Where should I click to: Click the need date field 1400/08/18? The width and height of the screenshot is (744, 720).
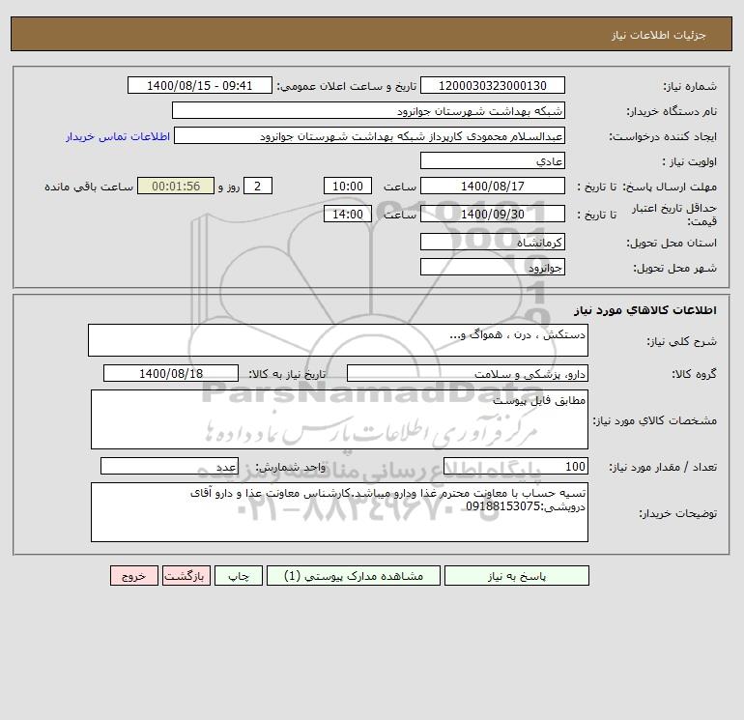[x=171, y=373]
